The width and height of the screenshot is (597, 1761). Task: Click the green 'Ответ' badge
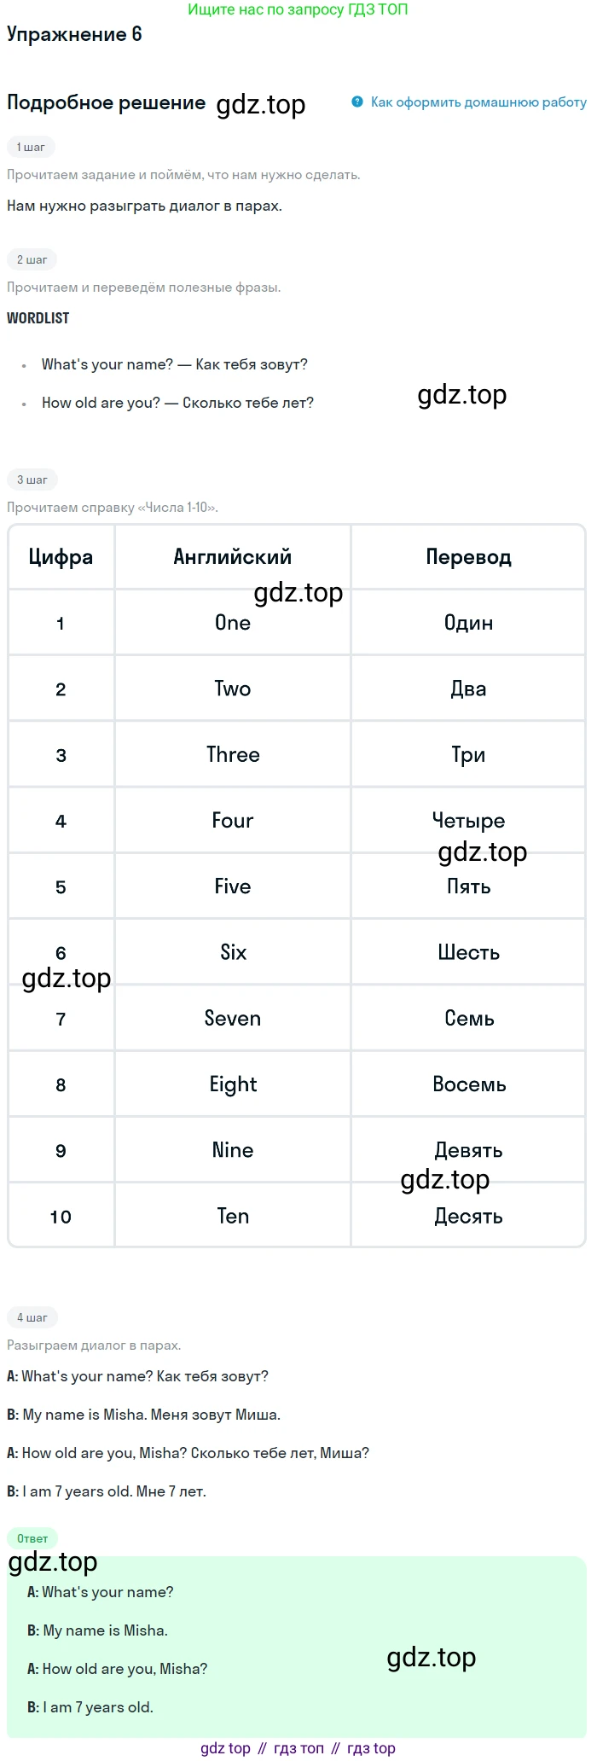(x=32, y=1538)
